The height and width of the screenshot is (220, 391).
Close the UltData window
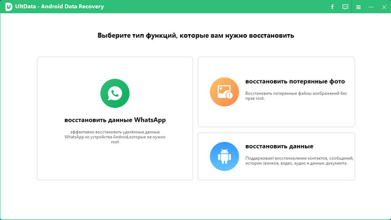pyautogui.click(x=384, y=7)
